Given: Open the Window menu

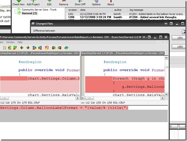Looking at the screenshot, I should pos(10,42).
